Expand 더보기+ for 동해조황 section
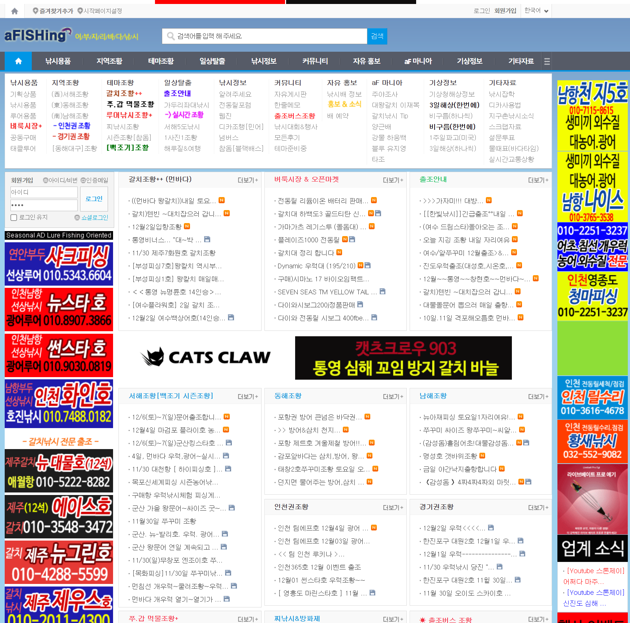Screen dimensions: 630x623 point(393,397)
